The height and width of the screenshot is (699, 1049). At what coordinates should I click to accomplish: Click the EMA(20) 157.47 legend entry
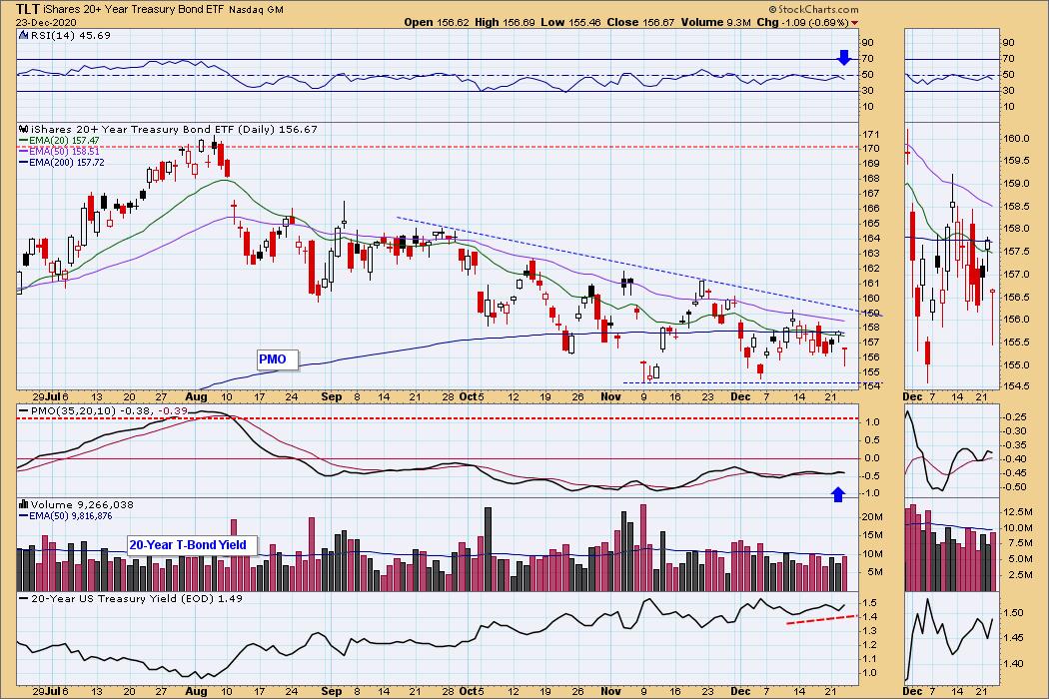(x=59, y=141)
